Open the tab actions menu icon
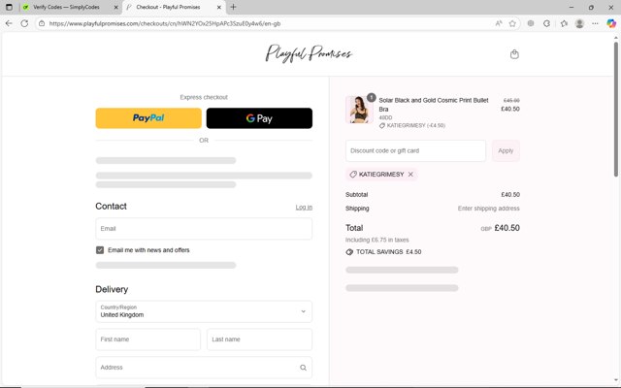The height and width of the screenshot is (388, 621). (9, 7)
